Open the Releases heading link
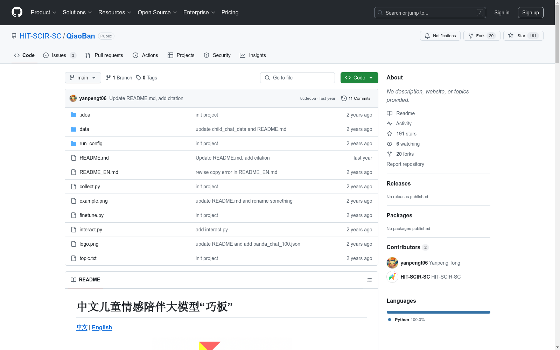Screen dimensions: 560x350 tap(399, 183)
